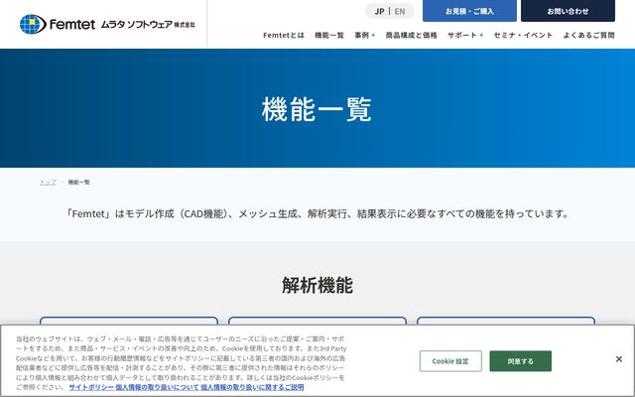Click the Femtet globe logo icon
Screen dimensions: 635x397
[x=33, y=24]
